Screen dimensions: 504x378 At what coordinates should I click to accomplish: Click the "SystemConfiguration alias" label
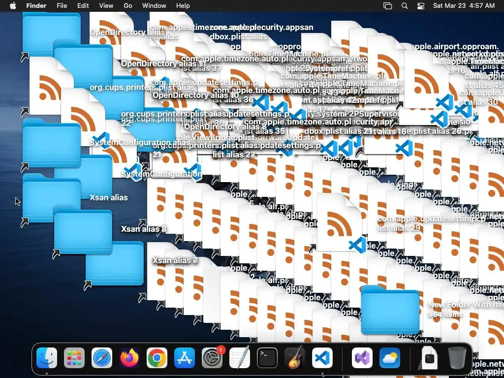(139, 142)
